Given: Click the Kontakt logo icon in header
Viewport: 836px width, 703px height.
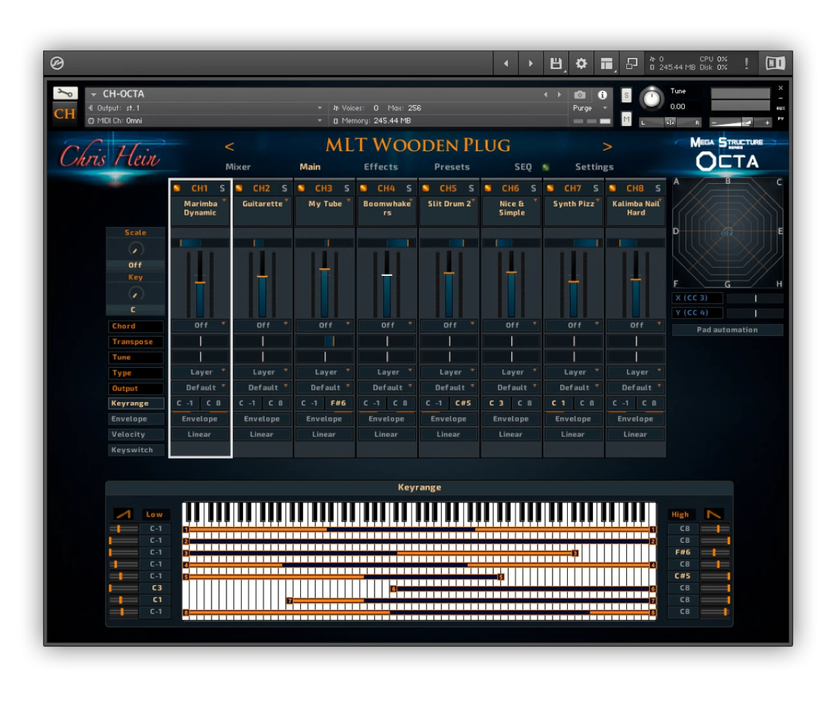Looking at the screenshot, I should 57,63.
